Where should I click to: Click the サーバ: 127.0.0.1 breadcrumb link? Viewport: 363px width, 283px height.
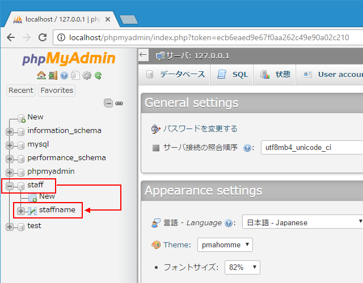tap(197, 55)
